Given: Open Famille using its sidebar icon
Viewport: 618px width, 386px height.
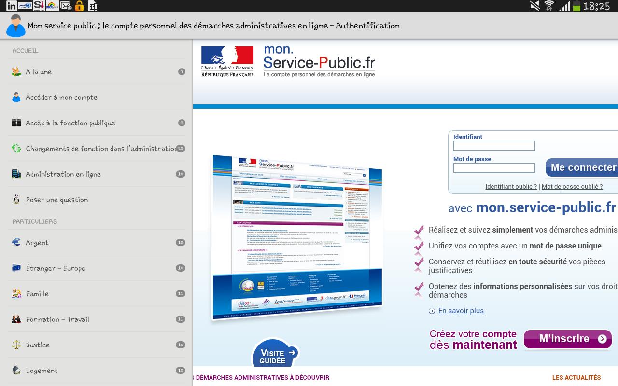Looking at the screenshot, I should coord(16,293).
